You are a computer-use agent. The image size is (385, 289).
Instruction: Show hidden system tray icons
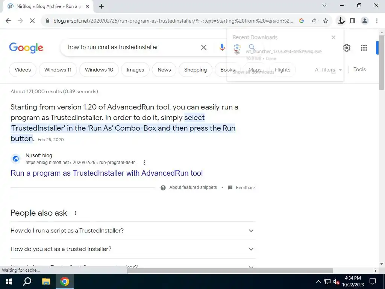click(318, 281)
